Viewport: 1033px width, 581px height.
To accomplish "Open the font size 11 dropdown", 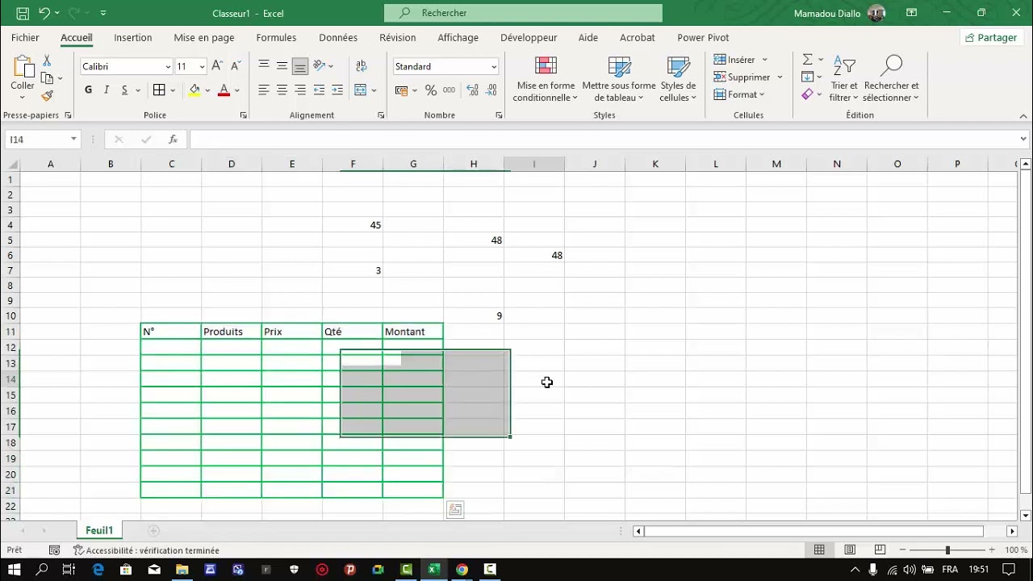I will tap(202, 67).
